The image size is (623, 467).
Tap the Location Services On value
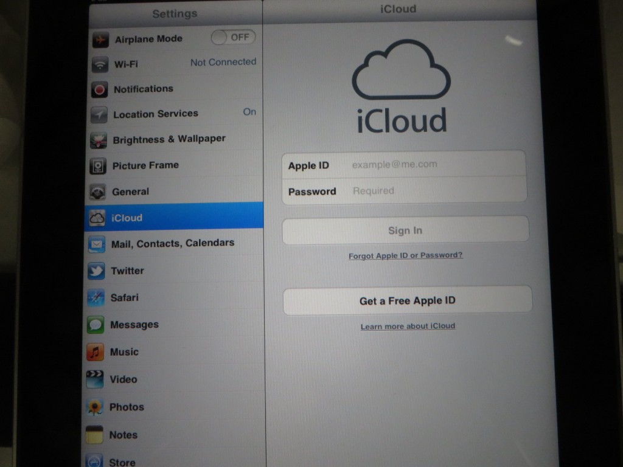click(249, 112)
